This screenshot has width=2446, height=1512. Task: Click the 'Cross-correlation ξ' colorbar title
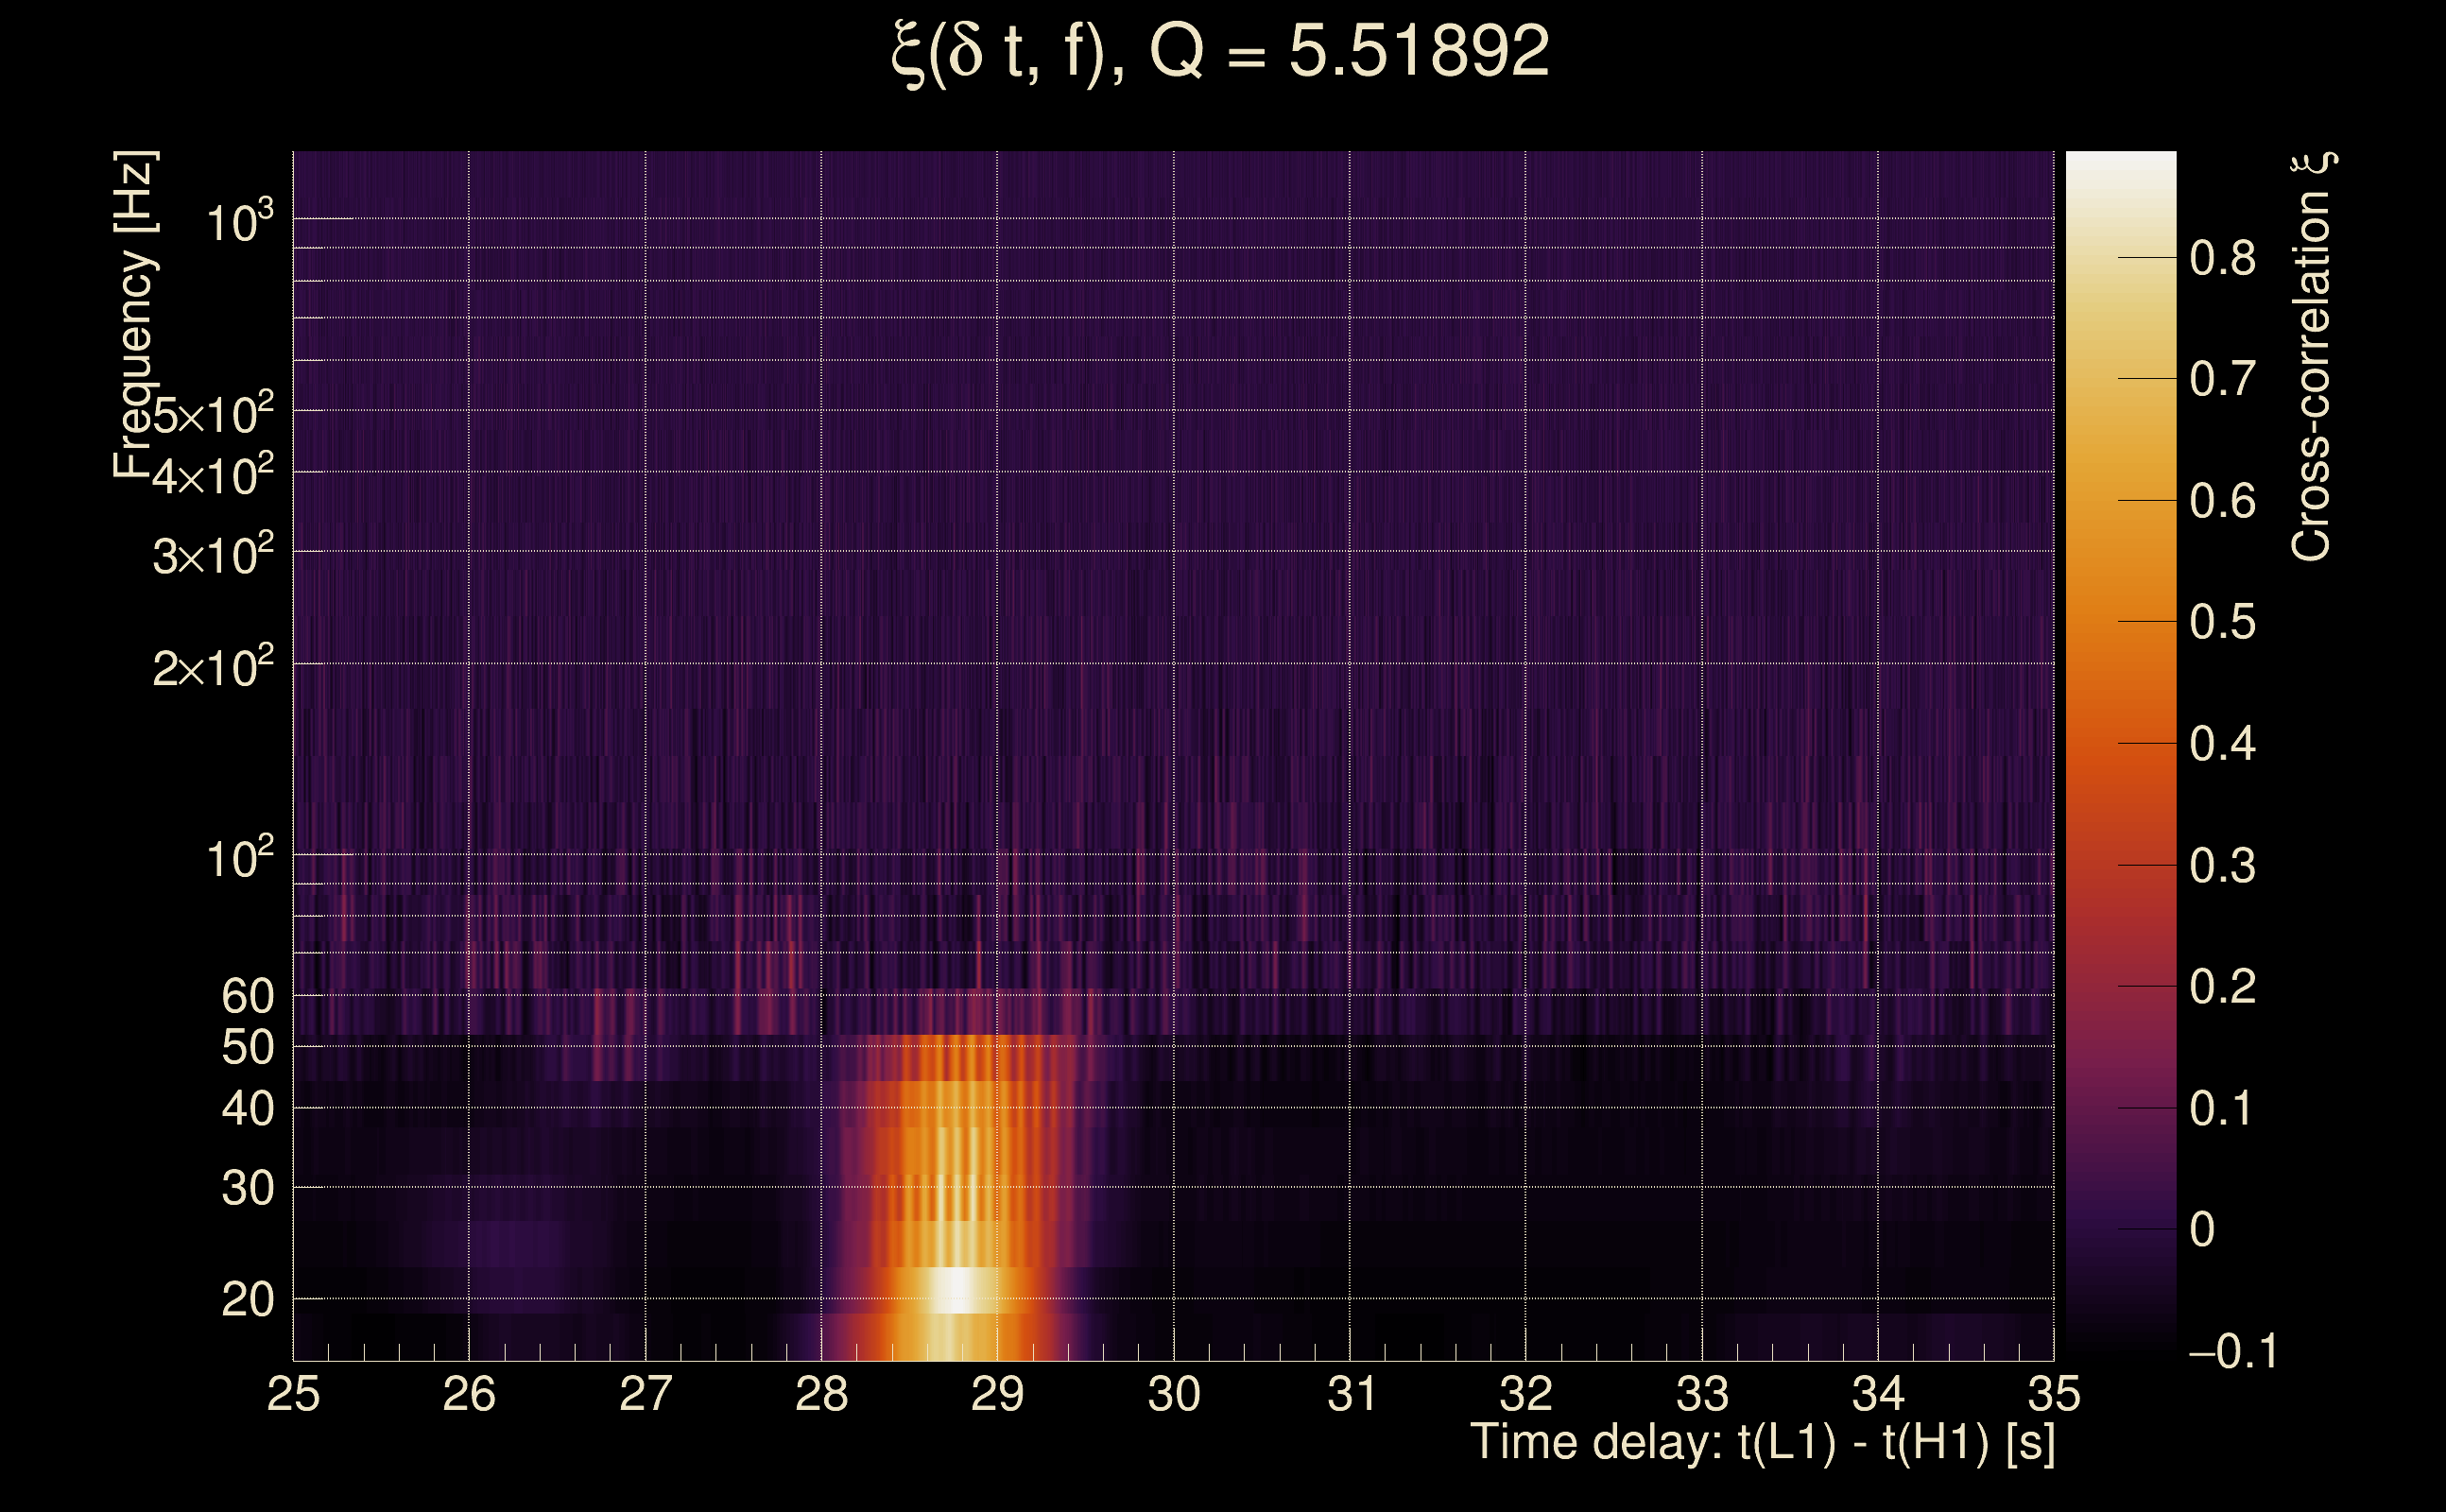2312,356
